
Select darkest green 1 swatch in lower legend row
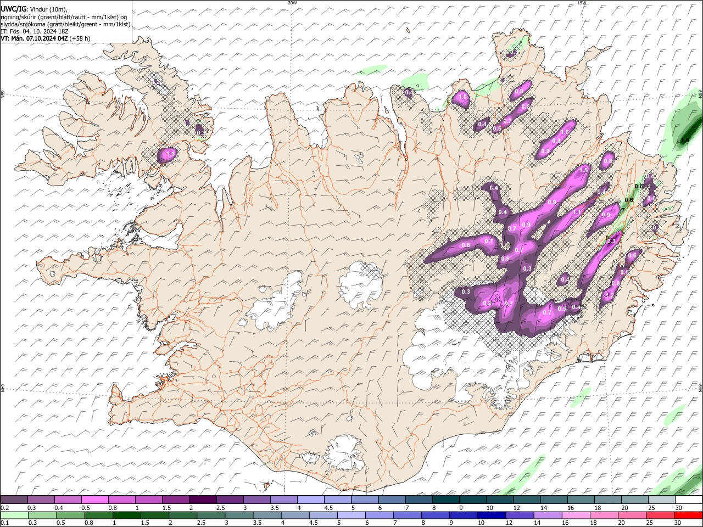pyautogui.click(x=127, y=515)
